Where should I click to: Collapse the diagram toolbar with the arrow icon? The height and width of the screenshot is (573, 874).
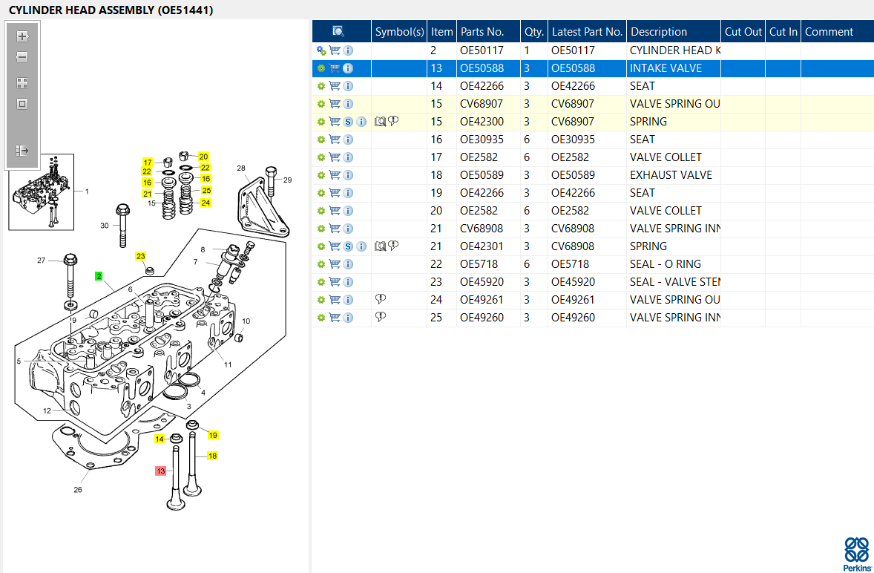[22, 151]
